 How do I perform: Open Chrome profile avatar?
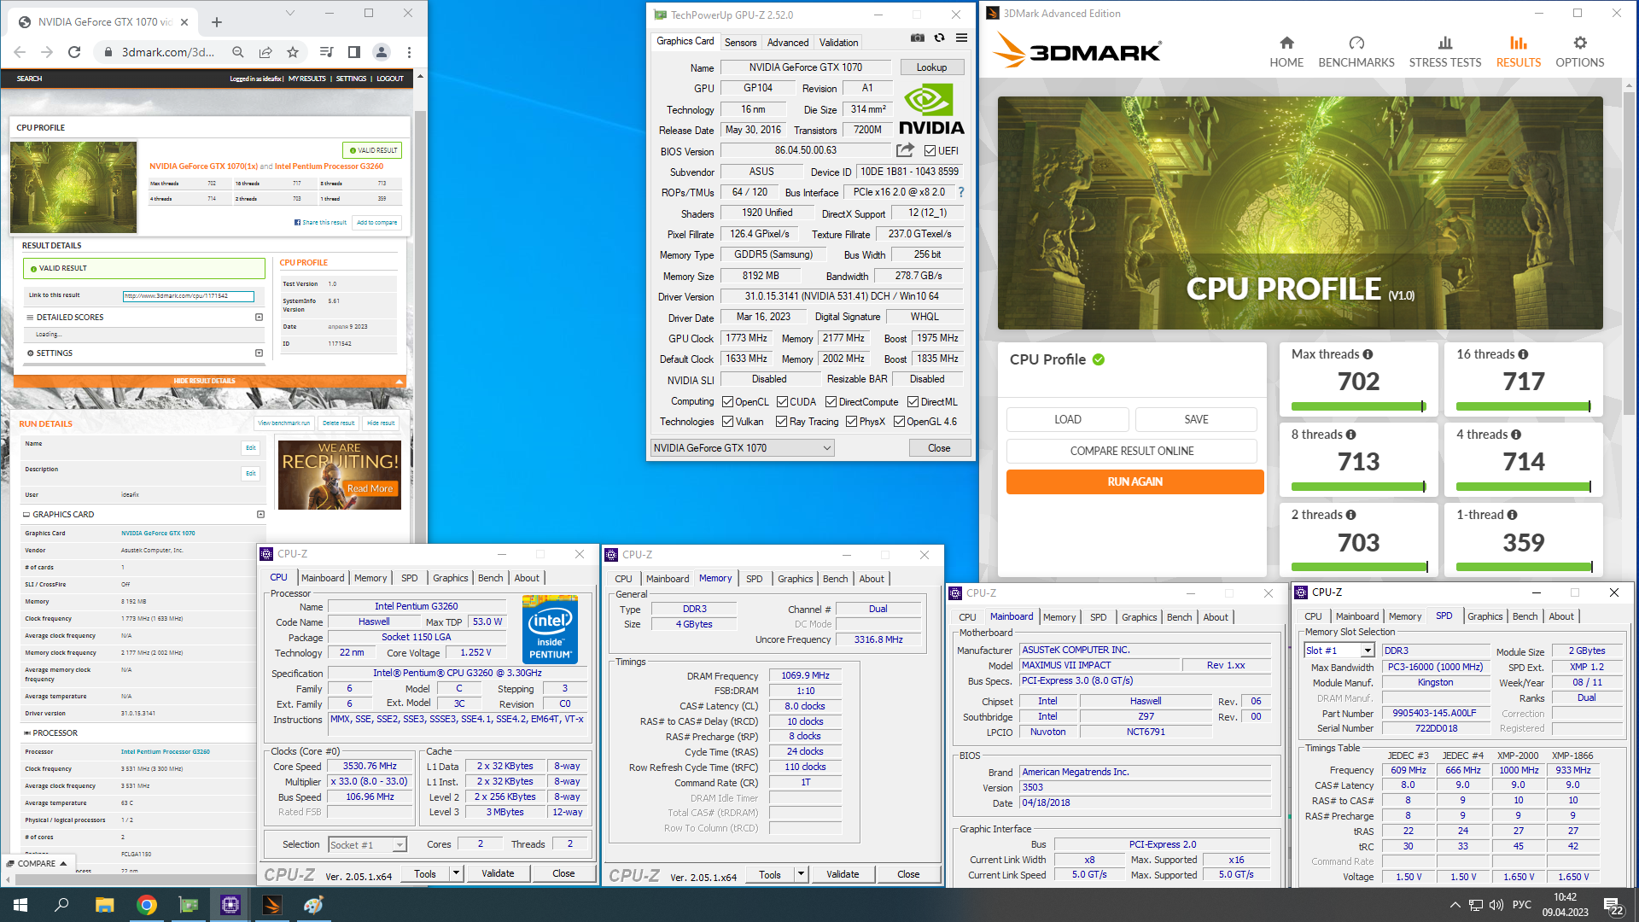coord(382,52)
